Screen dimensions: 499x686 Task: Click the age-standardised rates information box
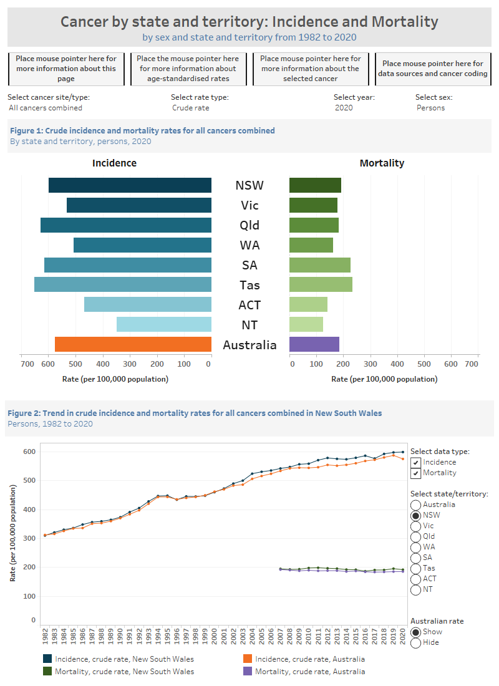188,69
